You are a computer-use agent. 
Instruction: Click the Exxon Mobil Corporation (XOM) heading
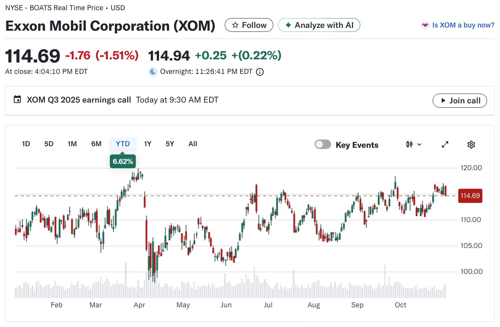pos(110,26)
